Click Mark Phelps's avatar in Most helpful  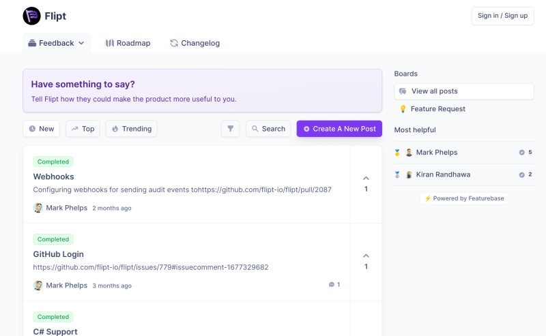click(x=409, y=153)
